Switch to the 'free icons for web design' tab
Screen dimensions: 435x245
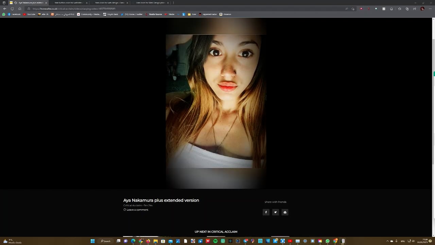110,3
